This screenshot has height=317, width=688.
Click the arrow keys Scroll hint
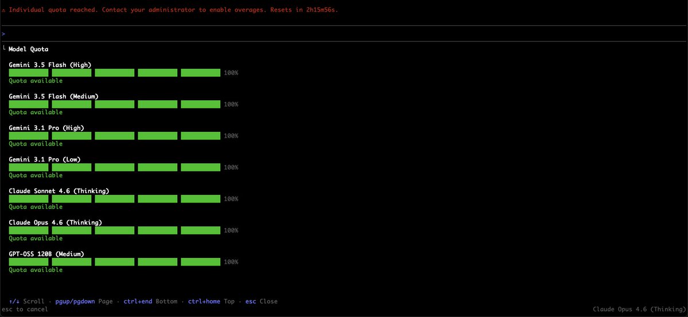(26, 301)
